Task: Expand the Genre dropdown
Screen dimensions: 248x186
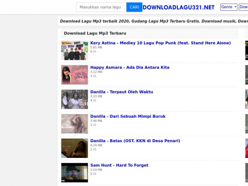Action: (x=229, y=7)
